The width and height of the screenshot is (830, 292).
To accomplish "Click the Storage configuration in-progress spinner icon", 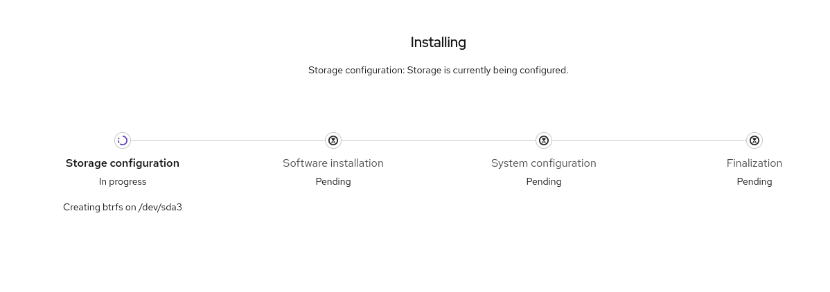I will 123,140.
